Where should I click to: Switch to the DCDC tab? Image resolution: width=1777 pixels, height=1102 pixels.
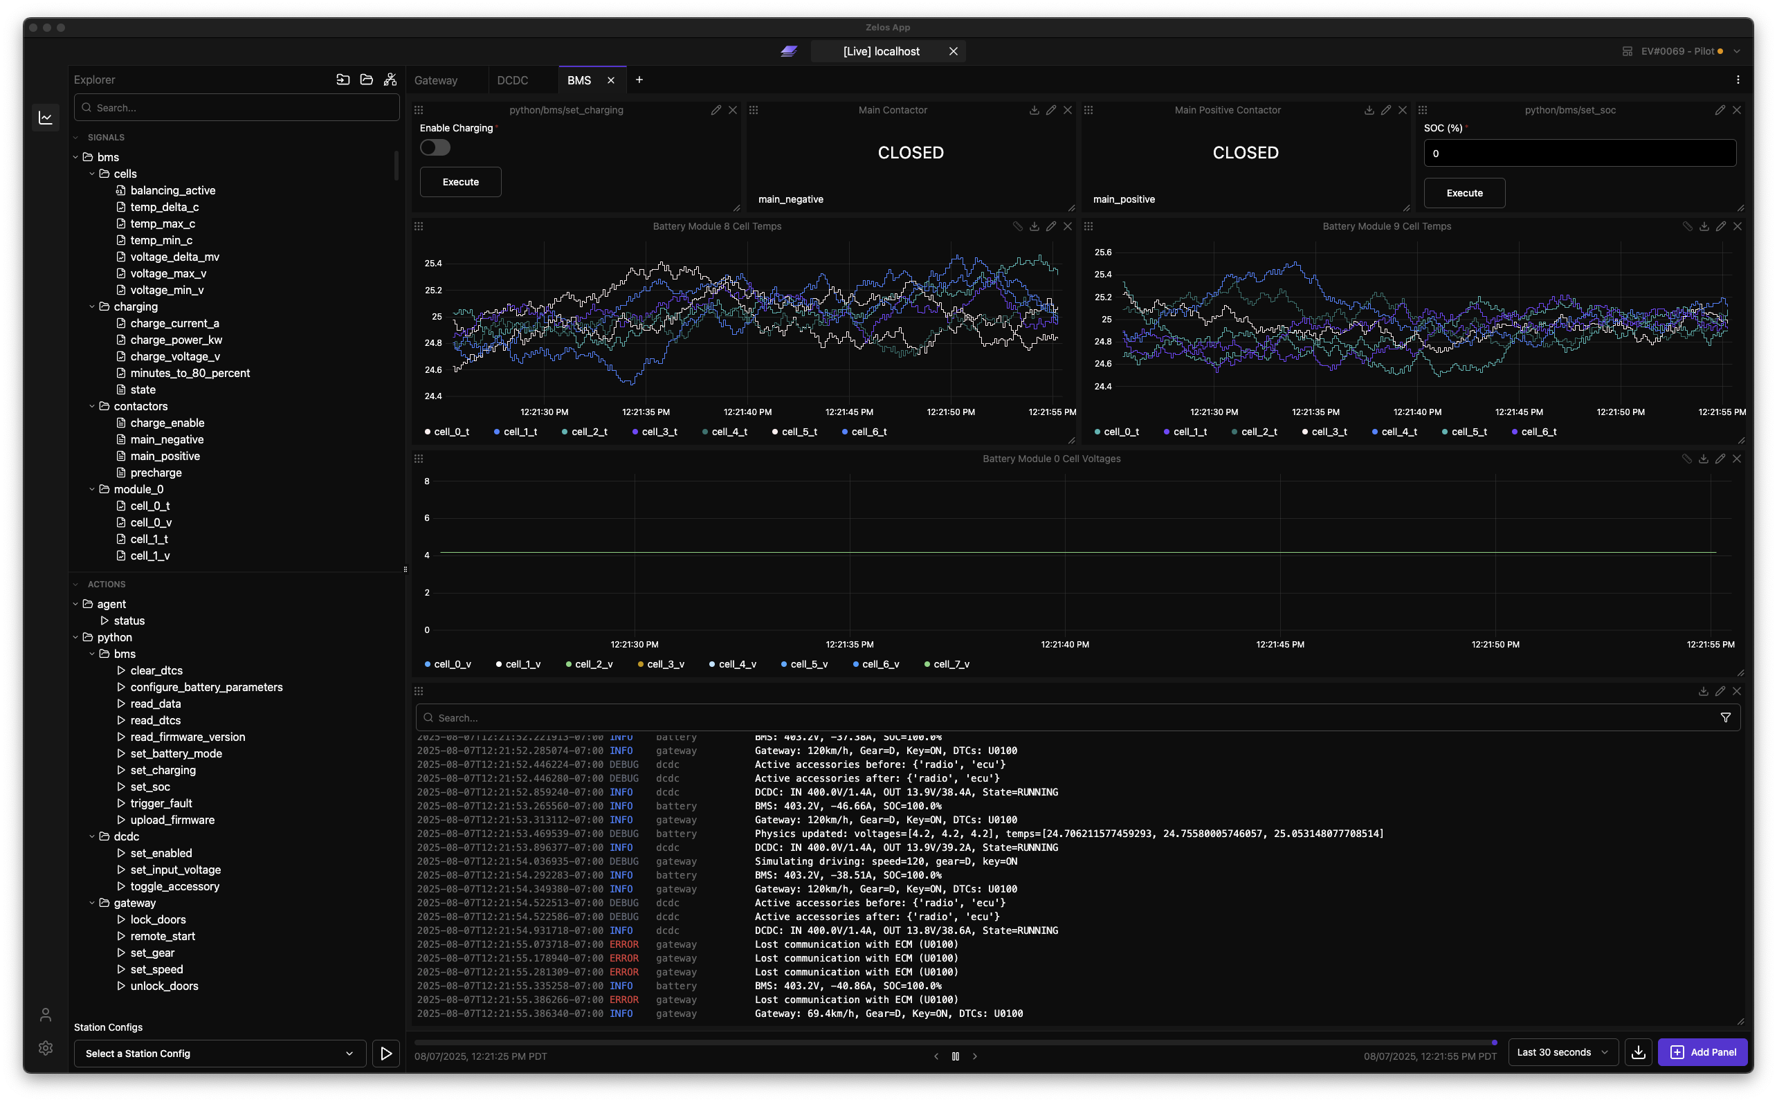point(512,80)
